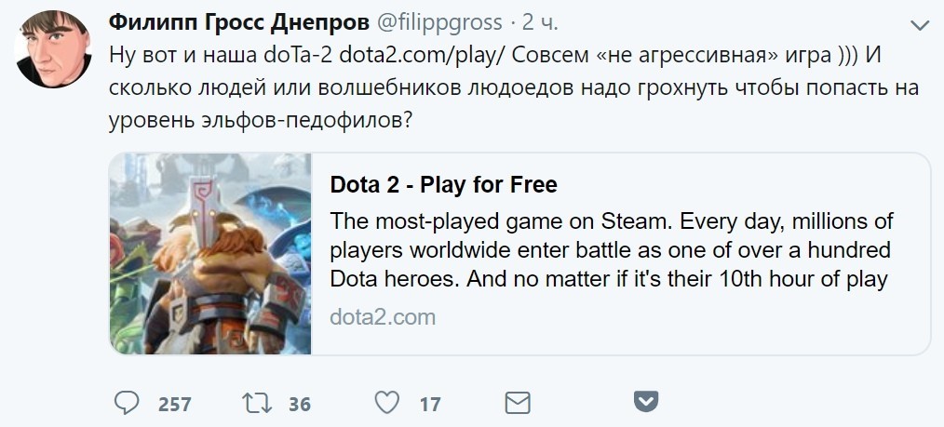The width and height of the screenshot is (944, 427).
Task: Click the dota2.com domain in link card
Action: pyautogui.click(x=383, y=317)
